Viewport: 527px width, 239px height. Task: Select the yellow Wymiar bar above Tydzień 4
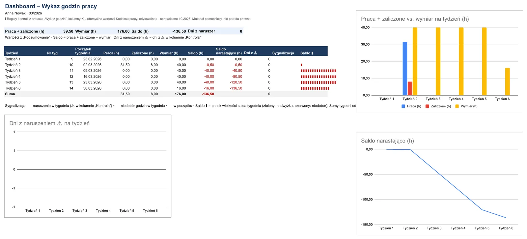pyautogui.click(x=461, y=61)
